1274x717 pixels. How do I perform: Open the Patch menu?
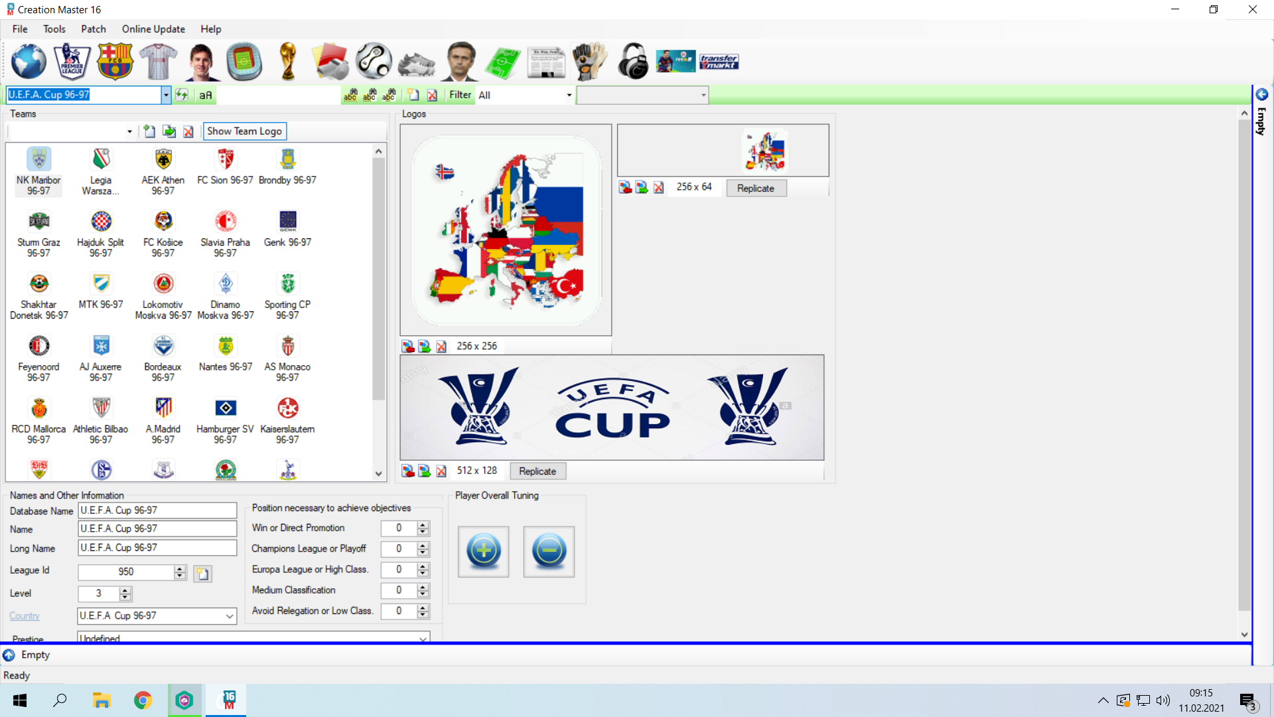94,29
